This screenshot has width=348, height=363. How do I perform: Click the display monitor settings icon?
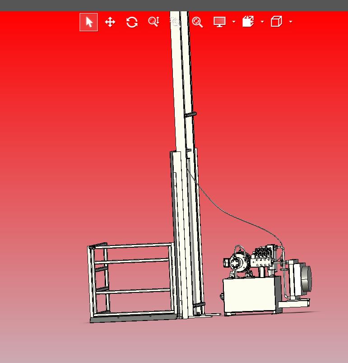(219, 22)
